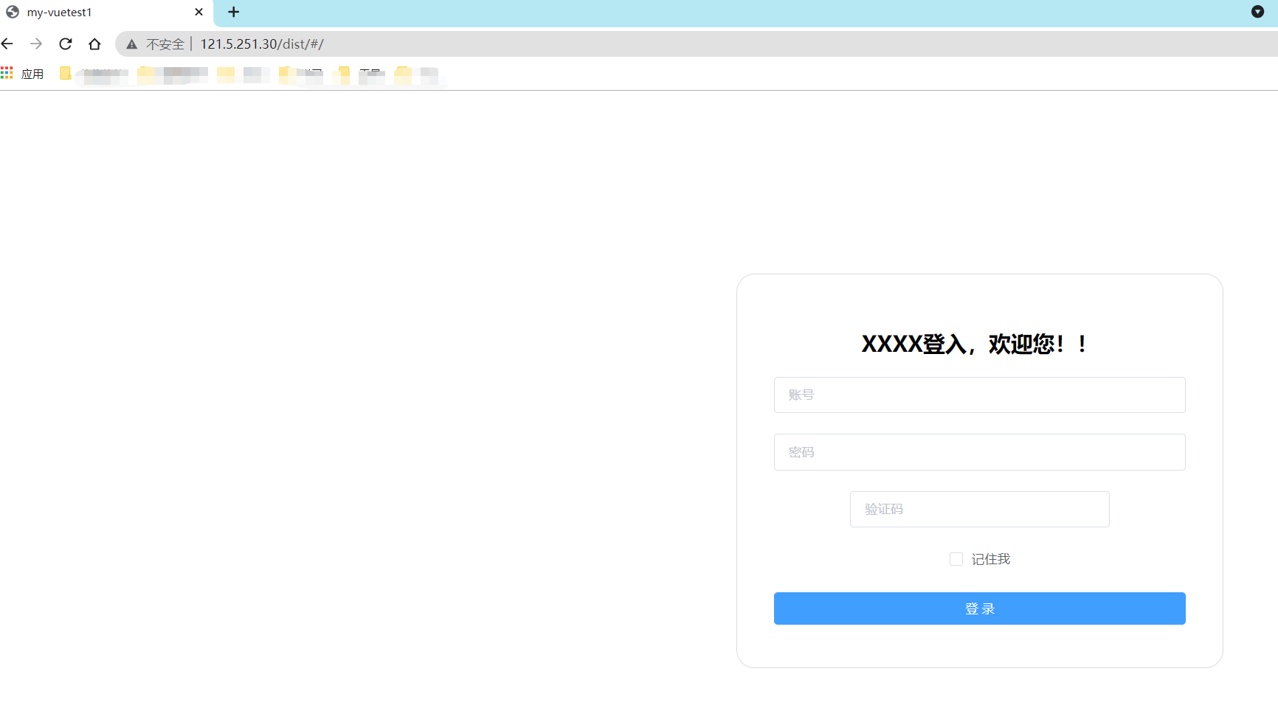Tick the 记住我 checkbox
The image size is (1278, 711).
956,559
